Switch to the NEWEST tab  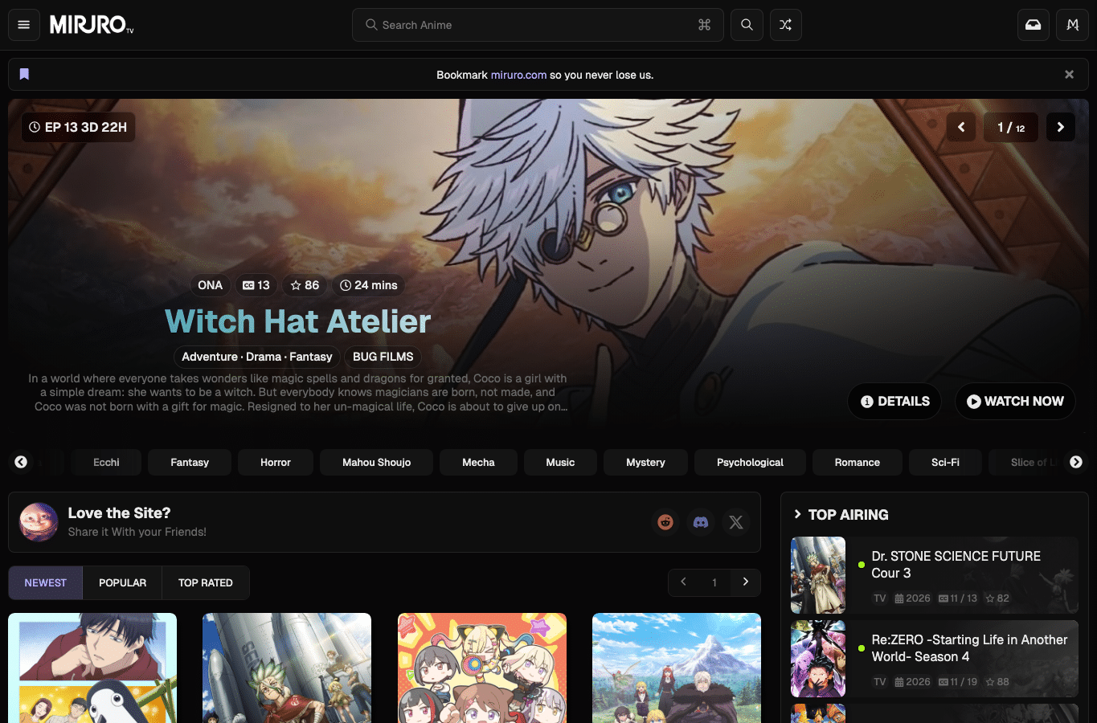tap(46, 582)
